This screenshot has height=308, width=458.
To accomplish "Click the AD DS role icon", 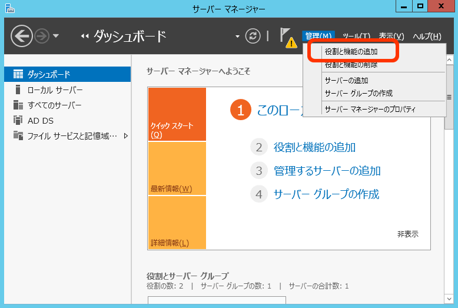I will (x=18, y=120).
